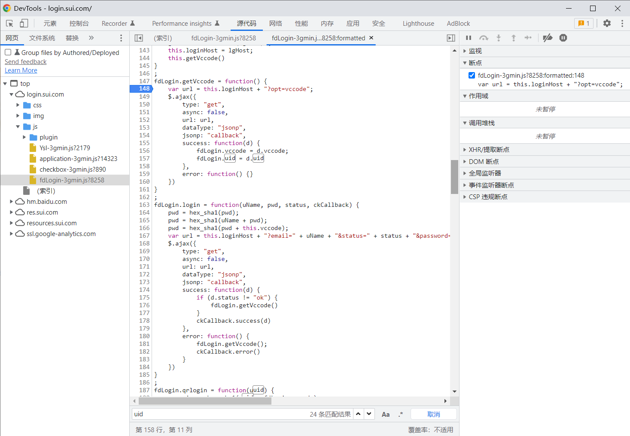This screenshot has width=630, height=436.
Task: Hide the file navigator sidebar
Action: [x=139, y=38]
